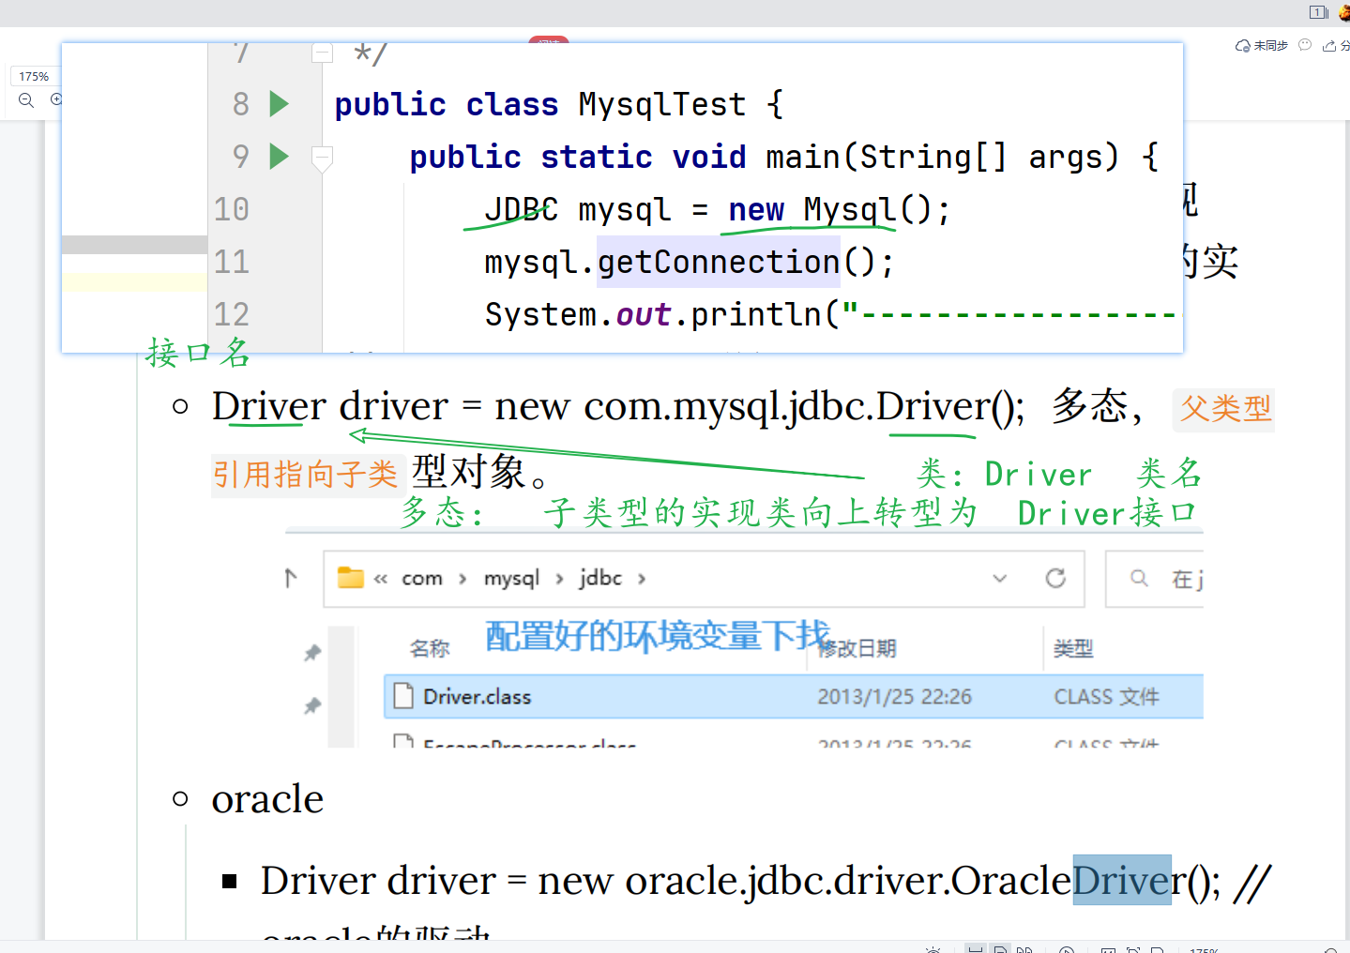Select the jdbc breadcrumb segment

600,578
